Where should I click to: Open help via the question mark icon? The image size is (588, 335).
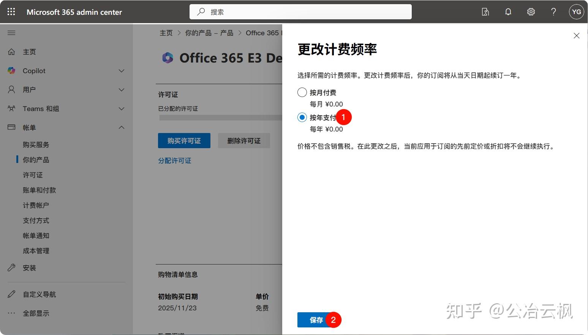pos(553,12)
